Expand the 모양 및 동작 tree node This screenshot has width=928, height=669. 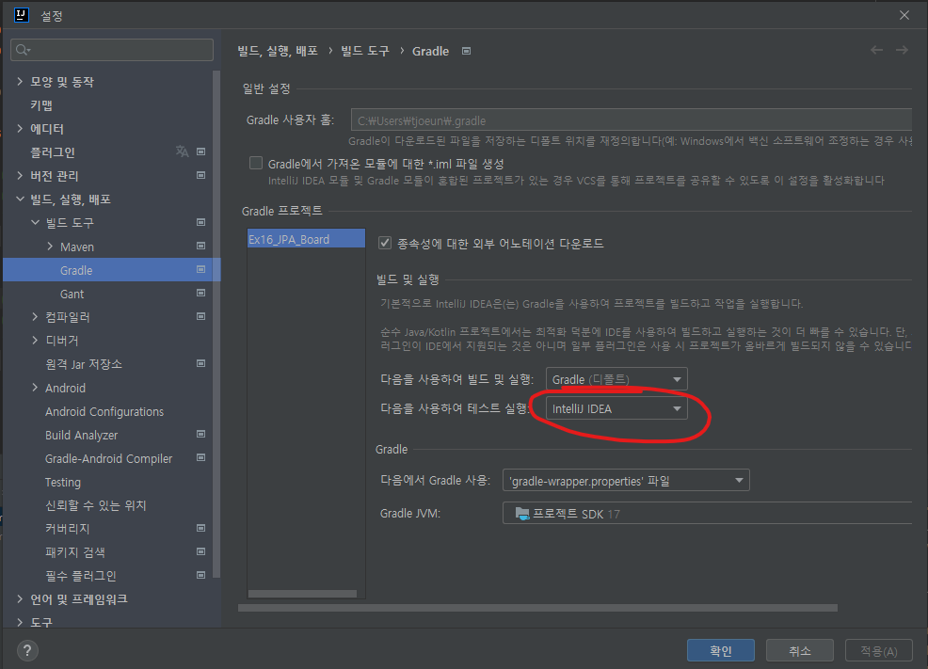[x=20, y=81]
